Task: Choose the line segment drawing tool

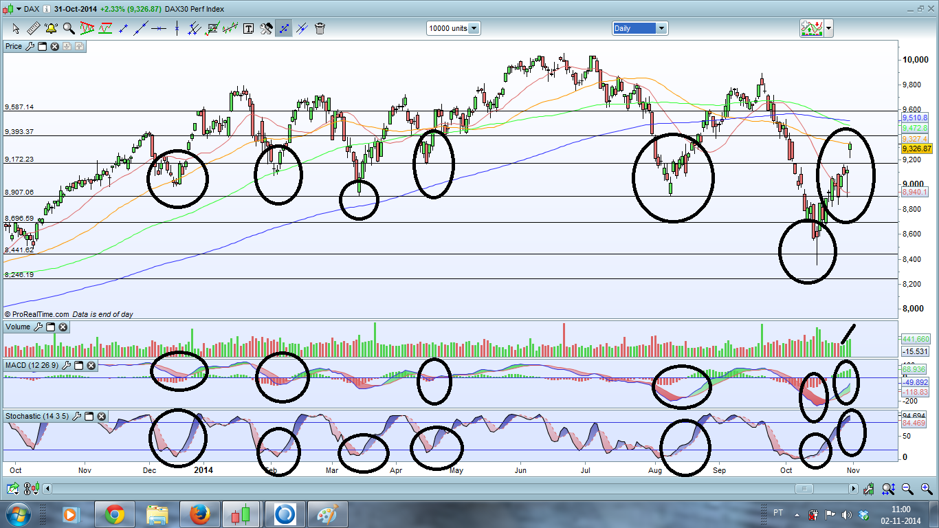Action: [x=124, y=28]
